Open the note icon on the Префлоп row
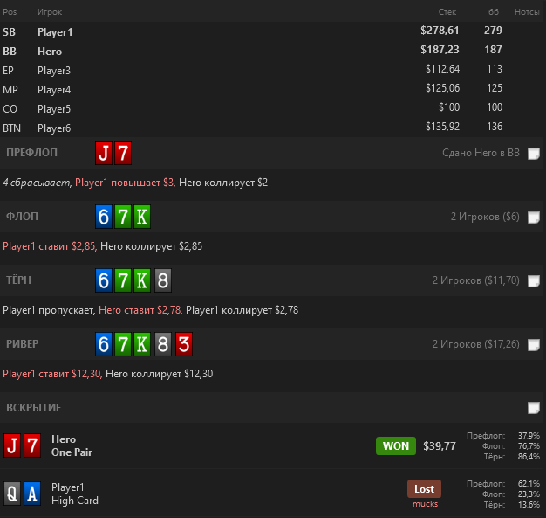The width and height of the screenshot is (546, 518). click(x=534, y=154)
